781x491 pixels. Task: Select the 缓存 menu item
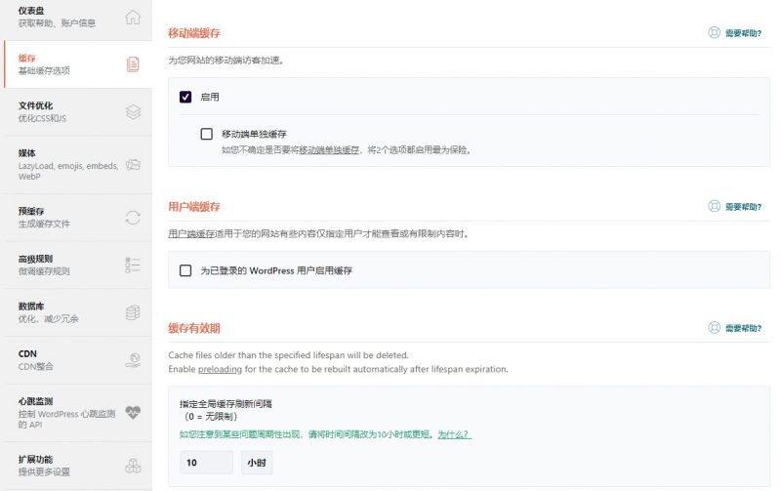[78, 64]
